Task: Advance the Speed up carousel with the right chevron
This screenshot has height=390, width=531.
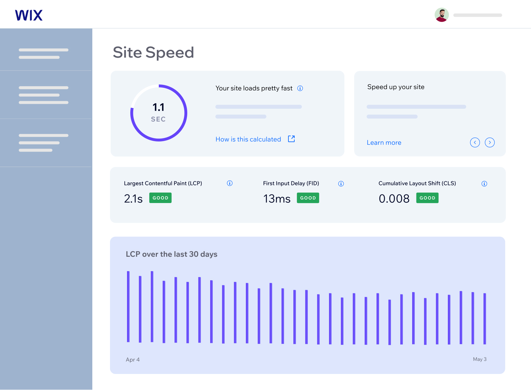Action: point(490,142)
